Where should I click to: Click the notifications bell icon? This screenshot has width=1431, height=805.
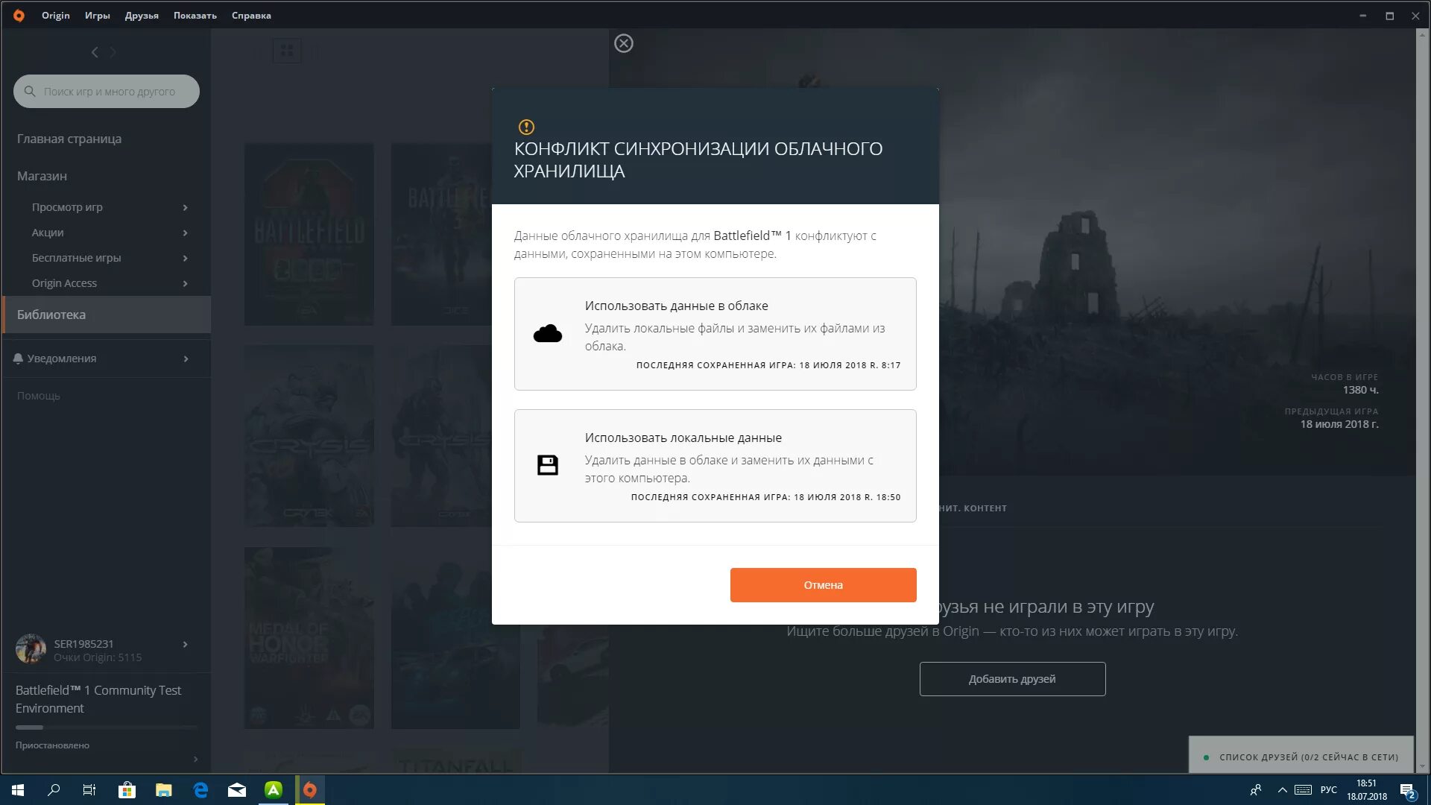[x=19, y=359]
